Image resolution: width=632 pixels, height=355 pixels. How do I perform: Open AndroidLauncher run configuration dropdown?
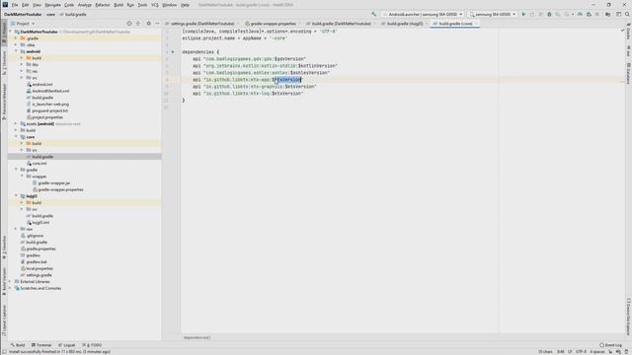pyautogui.click(x=422, y=14)
